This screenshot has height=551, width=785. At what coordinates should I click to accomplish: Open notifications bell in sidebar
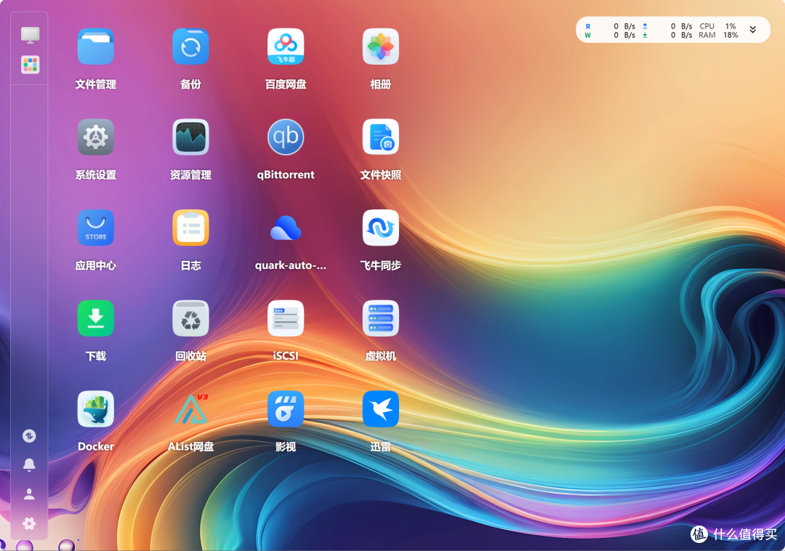tap(29, 465)
